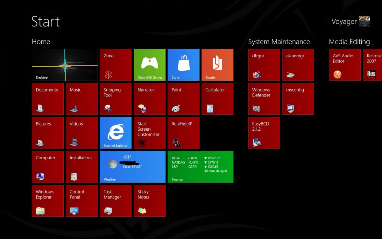Launch the Reader app tile
The width and height of the screenshot is (382, 239).
click(217, 65)
